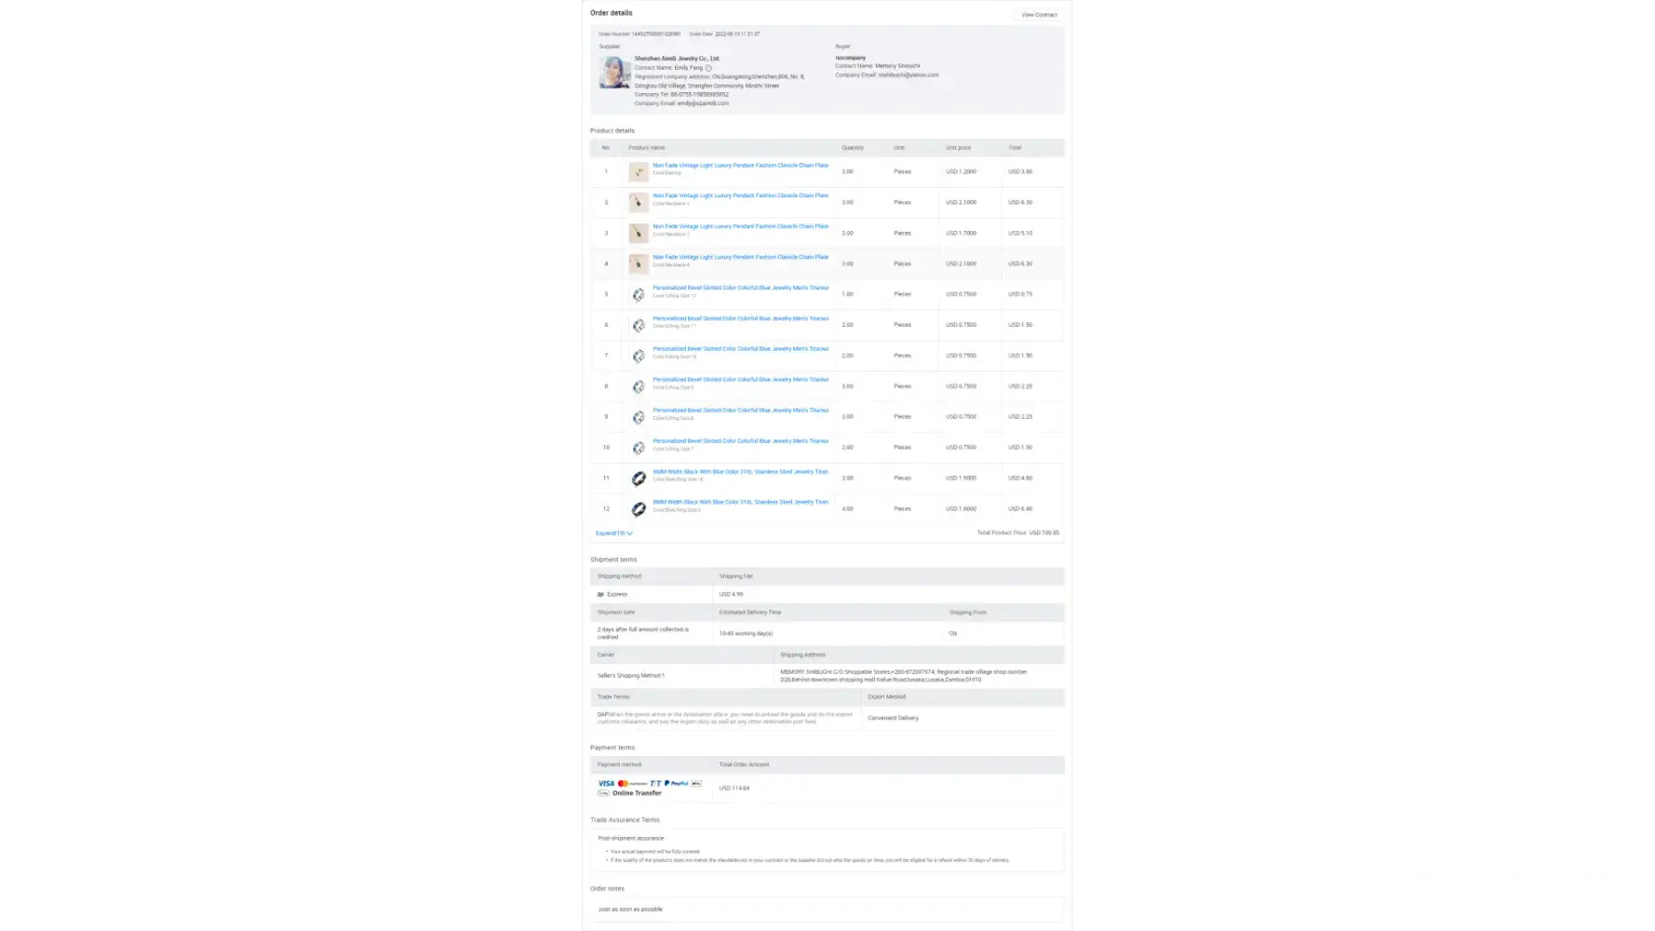The image size is (1655, 931).
Task: Click the chat icon beside Emily Fang
Action: click(x=708, y=68)
